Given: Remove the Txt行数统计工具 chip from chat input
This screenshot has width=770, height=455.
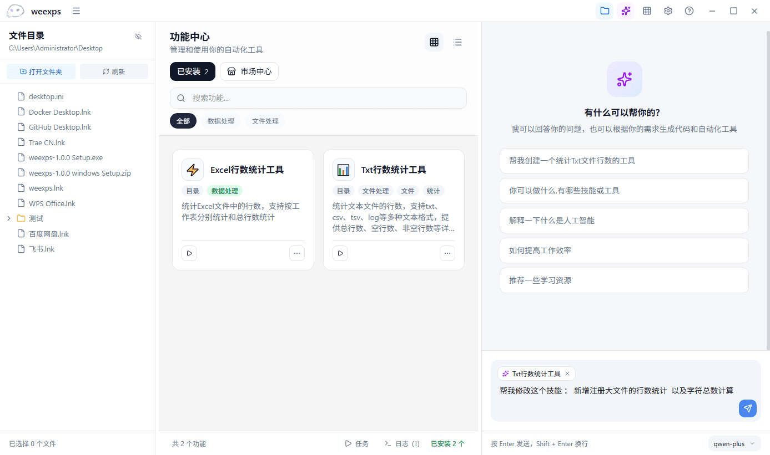Looking at the screenshot, I should click(567, 373).
